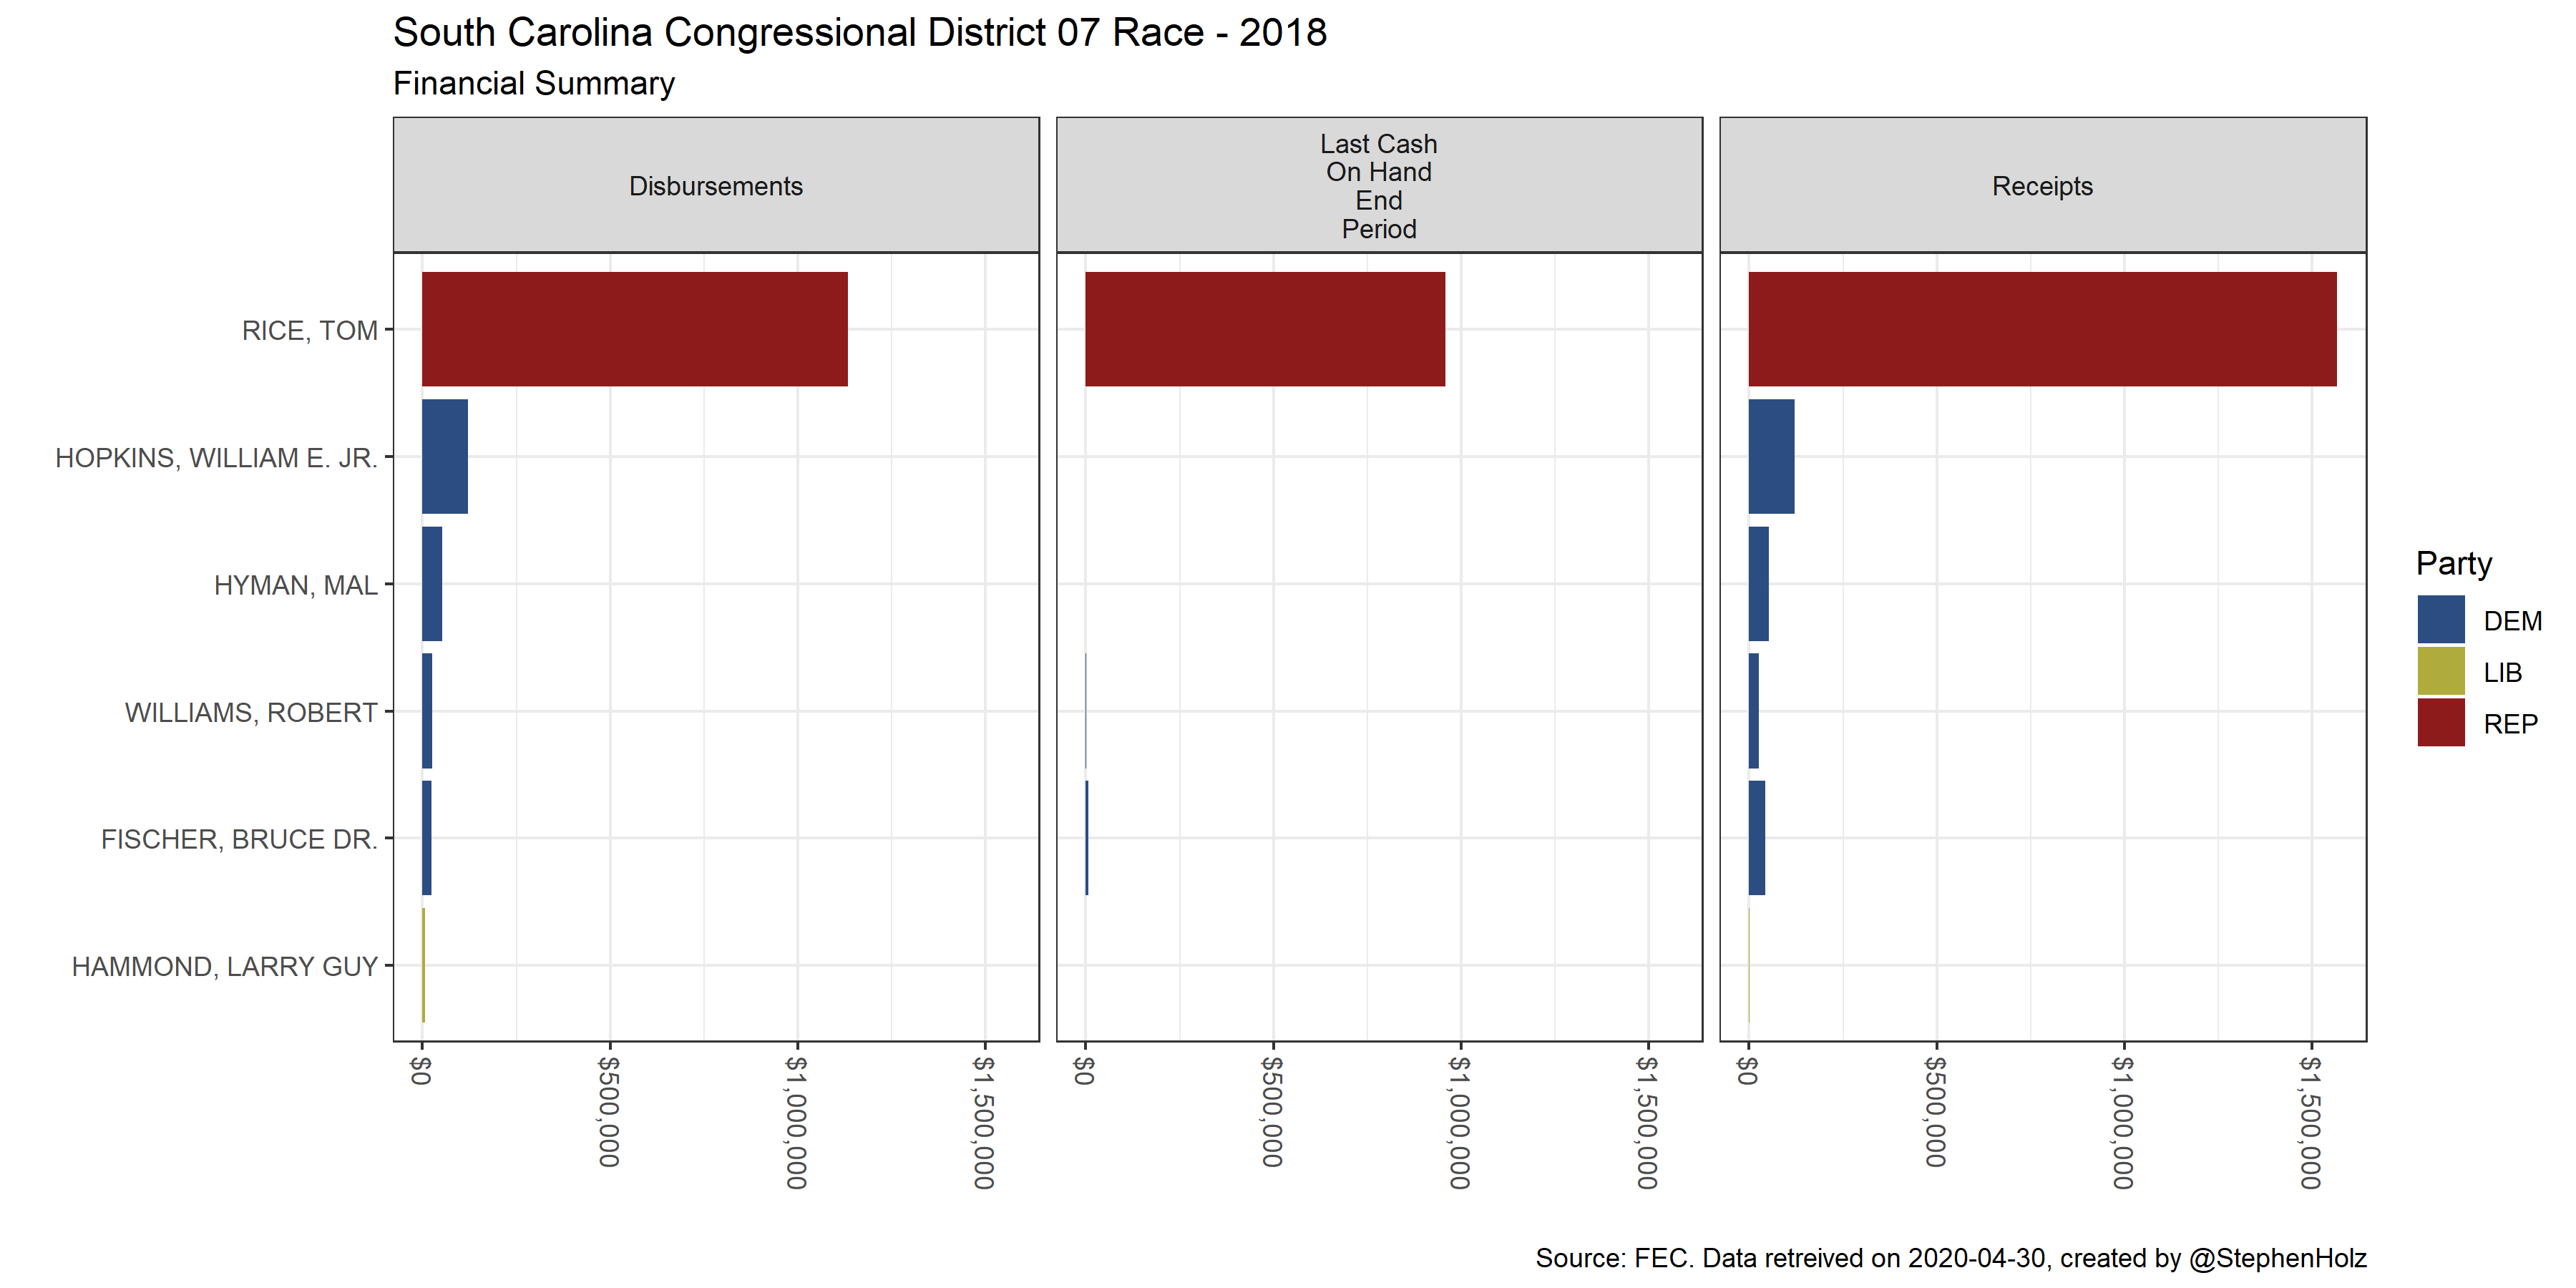The height and width of the screenshot is (1288, 2576).
Task: Click the Source FEC caption text
Action: click(x=1950, y=1258)
